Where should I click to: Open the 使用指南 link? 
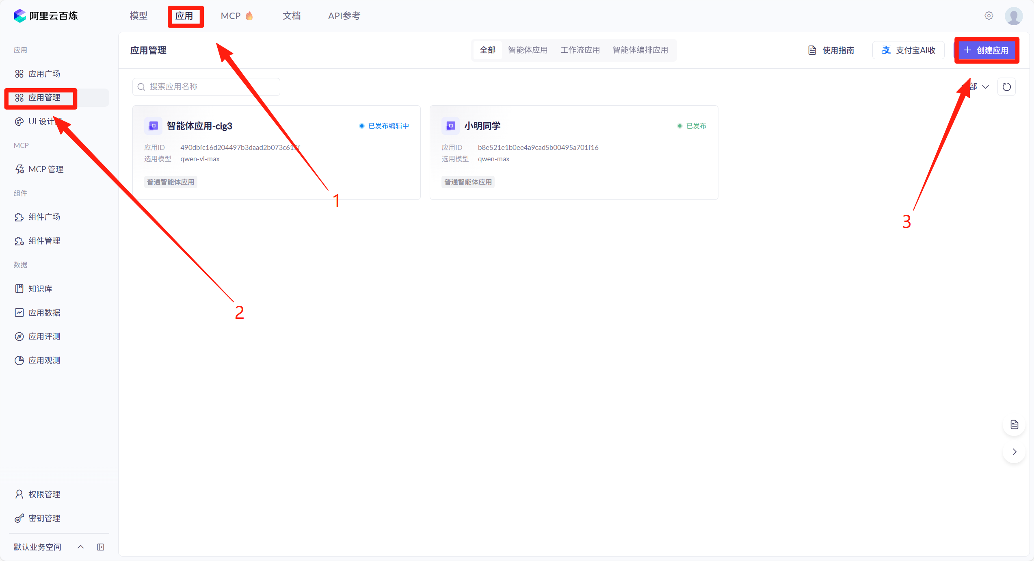point(831,50)
